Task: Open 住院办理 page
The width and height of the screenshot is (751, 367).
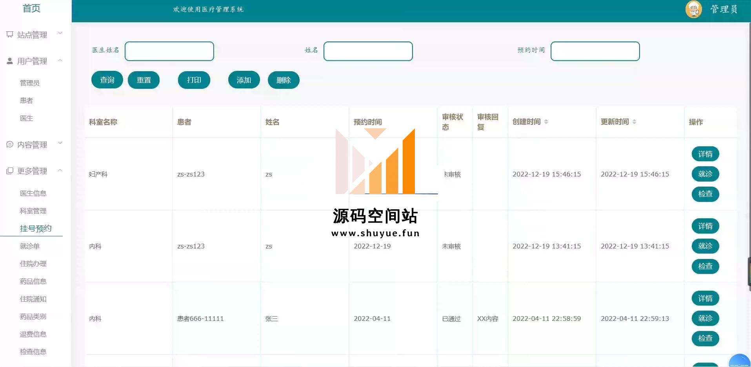Action: 33,264
